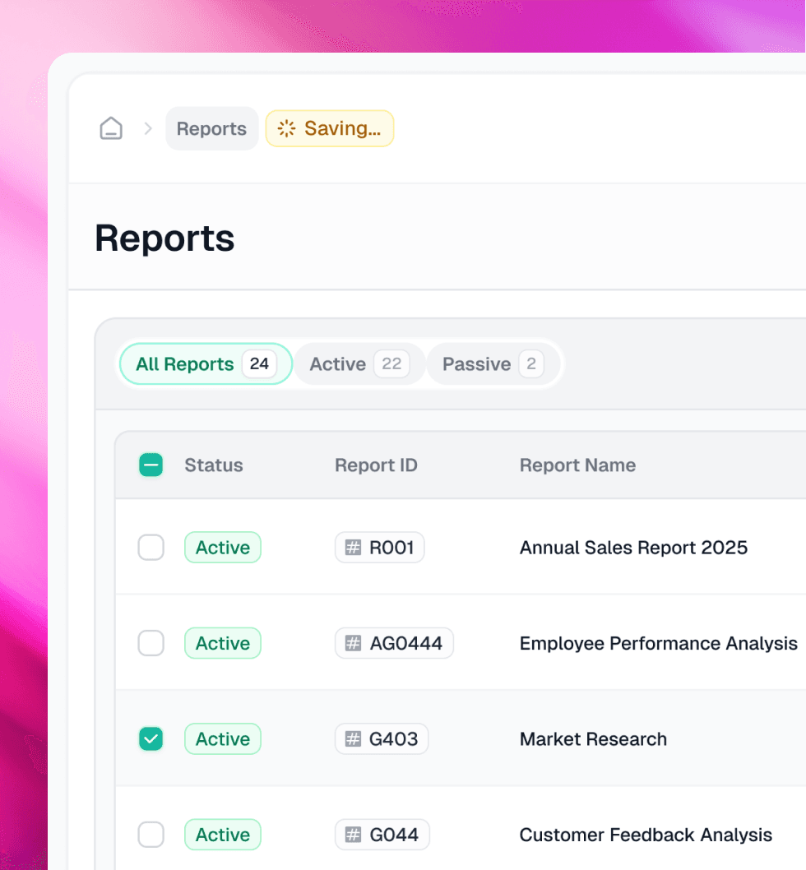Switch to the All Reports tab
This screenshot has width=806, height=870.
click(x=206, y=364)
